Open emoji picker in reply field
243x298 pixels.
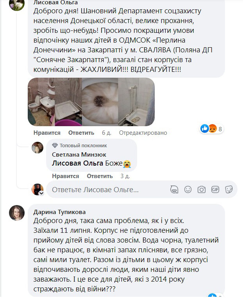point(188,190)
